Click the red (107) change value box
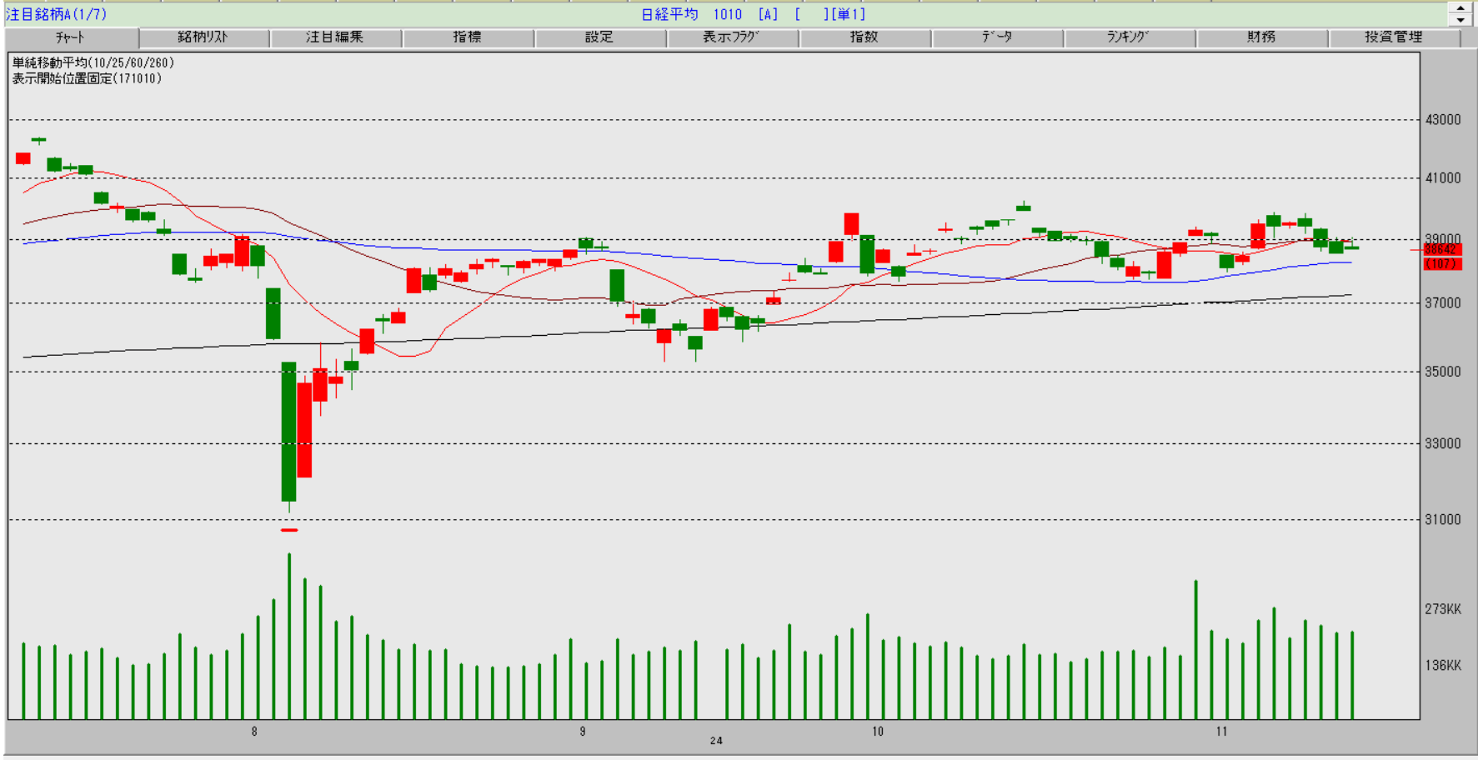This screenshot has height=760, width=1478. coord(1442,264)
